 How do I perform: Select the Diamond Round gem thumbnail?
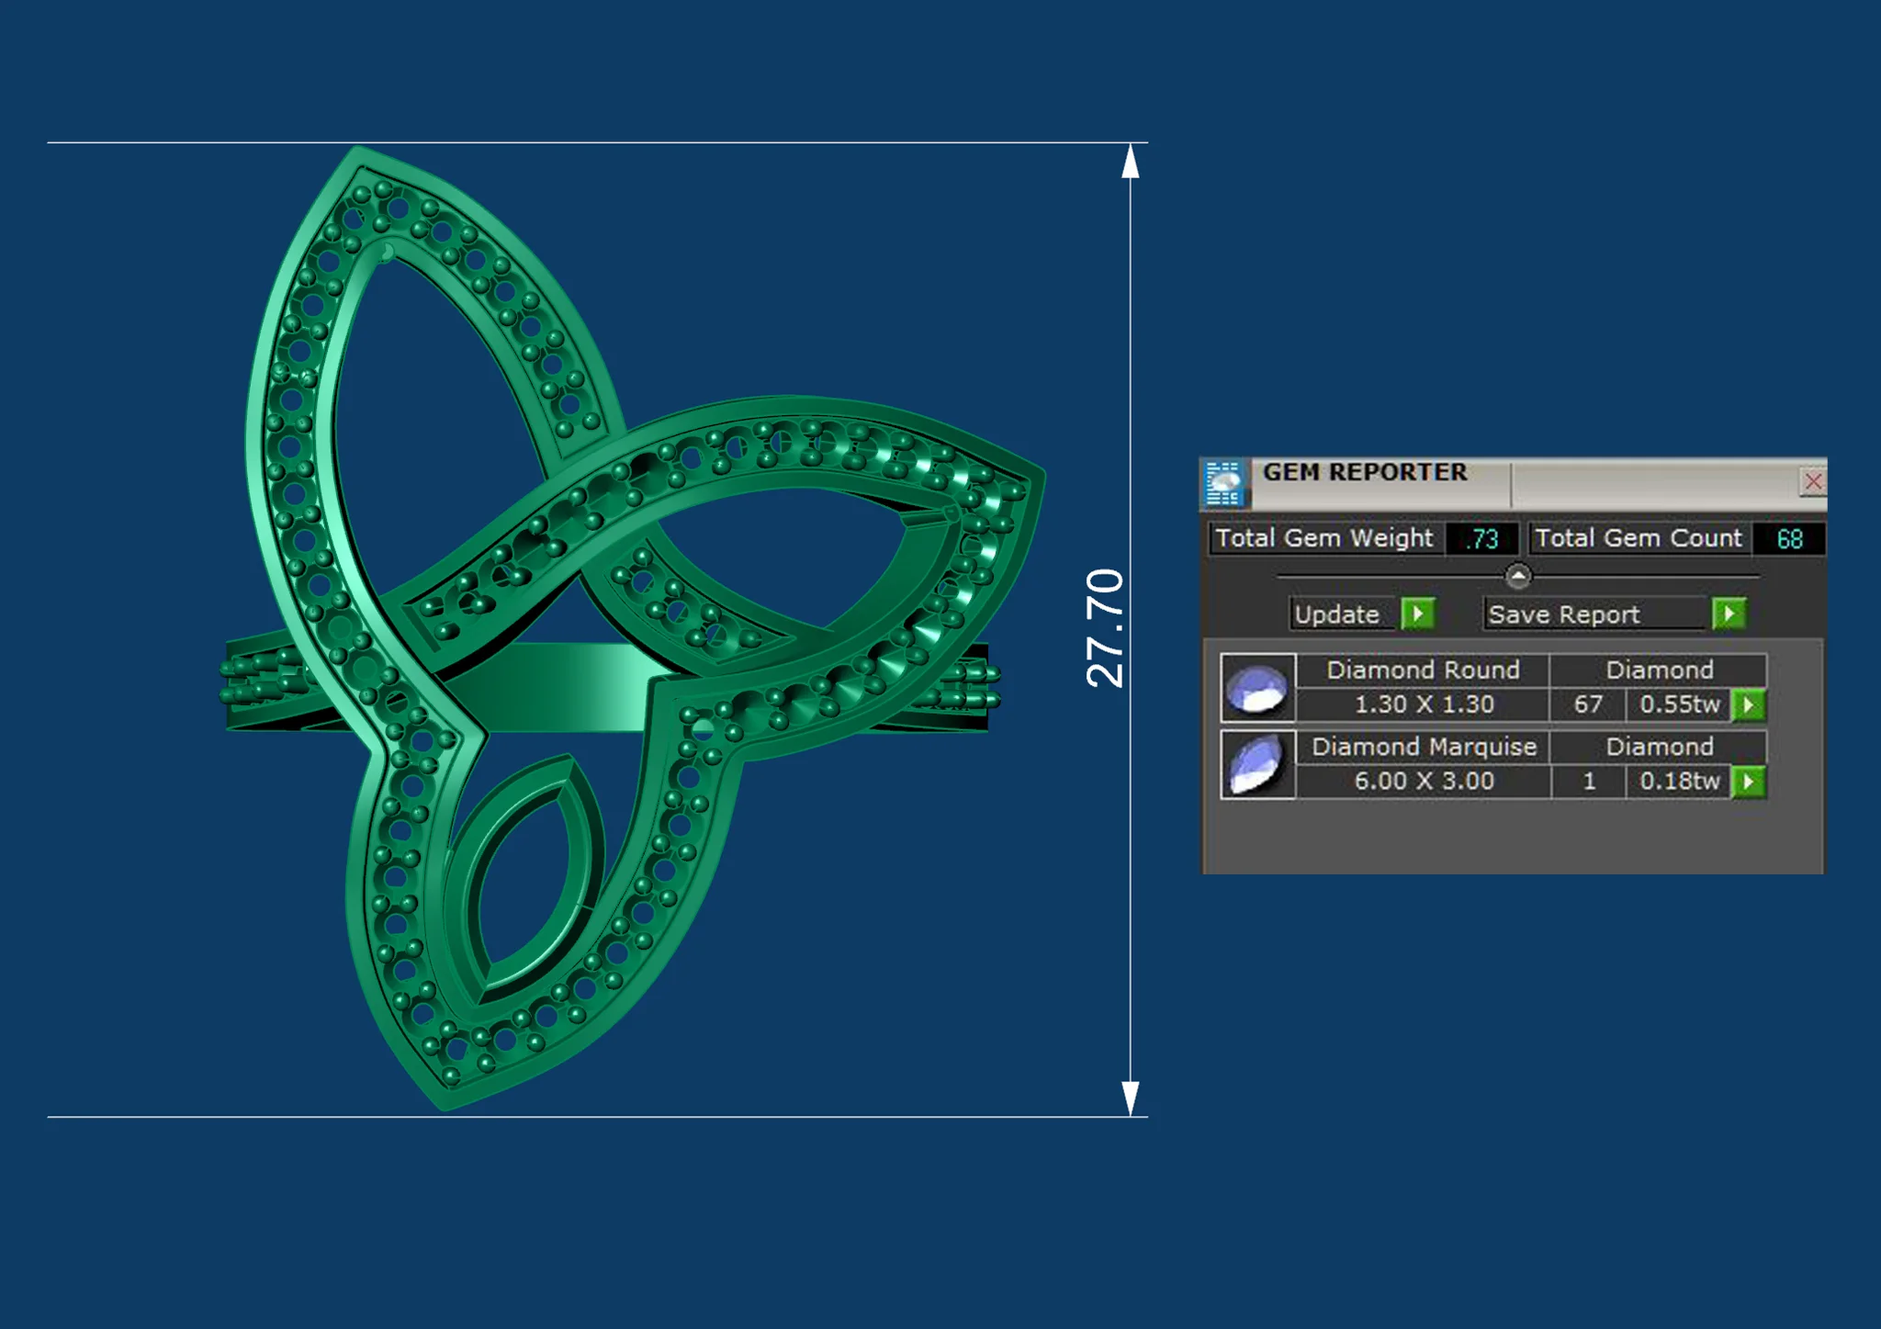1257,688
